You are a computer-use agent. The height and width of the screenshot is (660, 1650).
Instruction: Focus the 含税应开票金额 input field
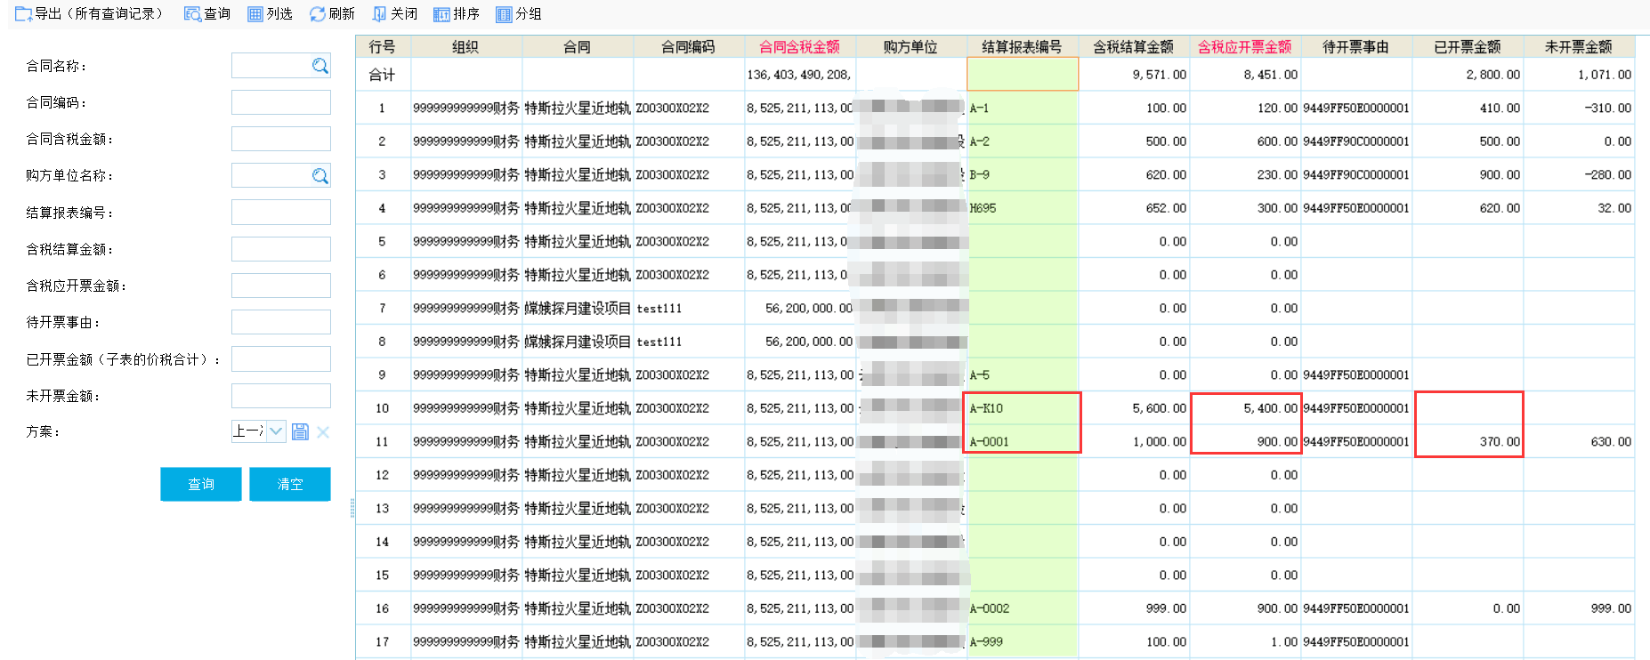(281, 286)
